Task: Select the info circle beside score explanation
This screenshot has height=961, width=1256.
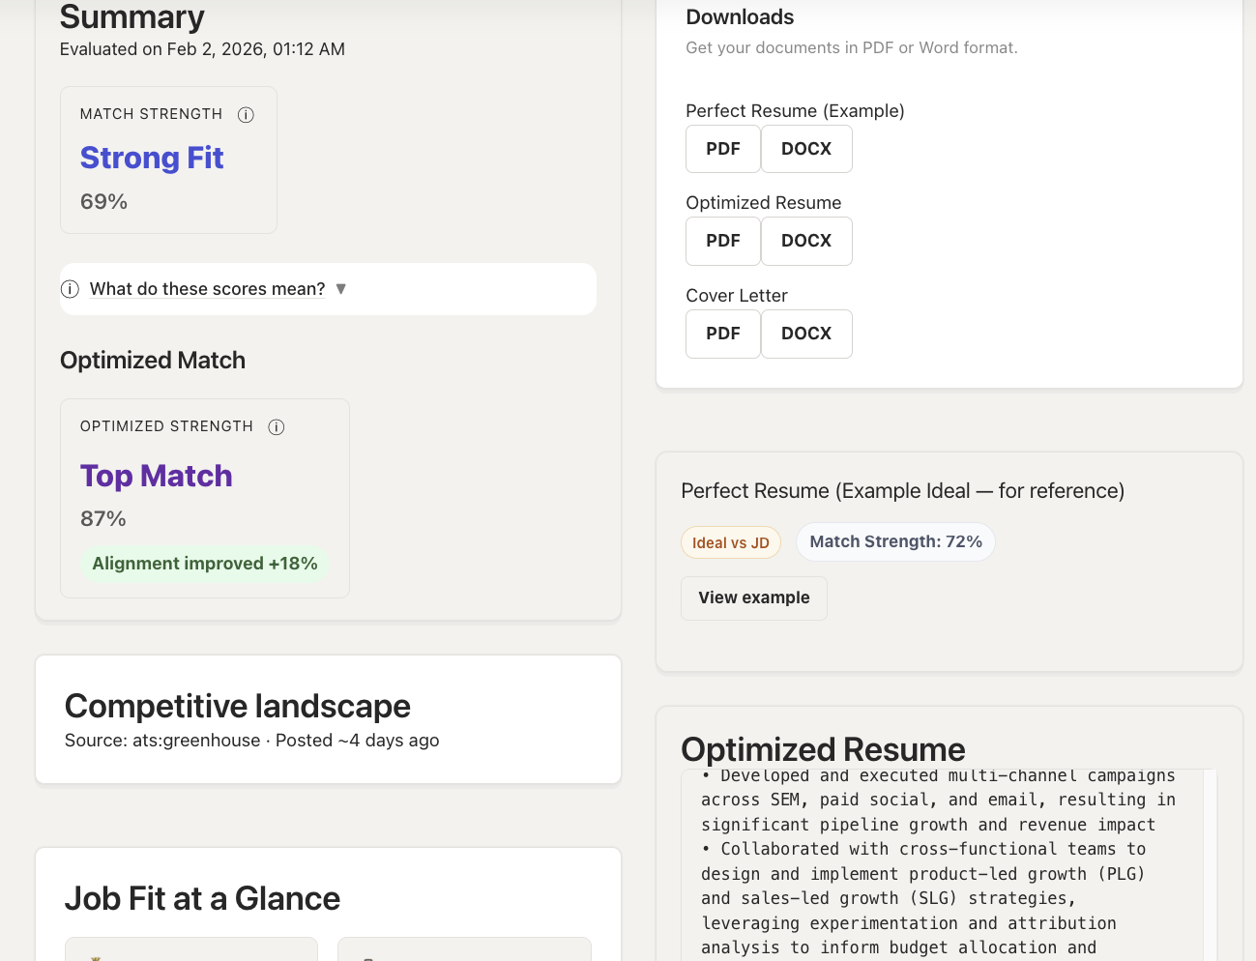Action: 70,288
